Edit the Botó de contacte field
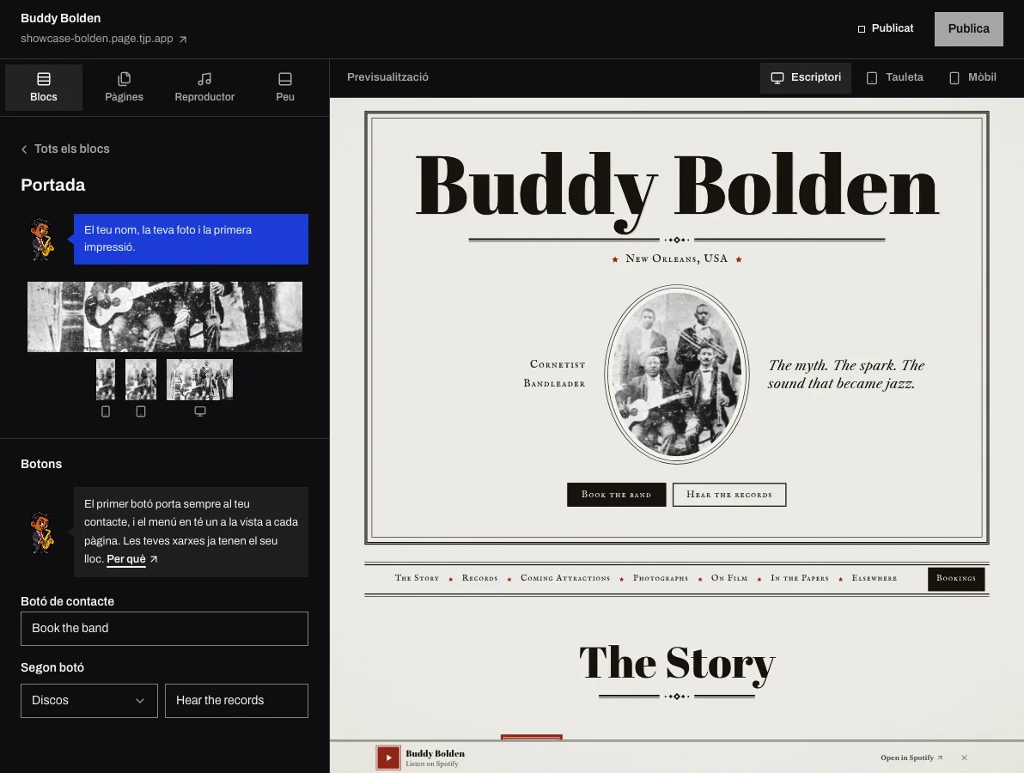The width and height of the screenshot is (1024, 773). [x=165, y=629]
